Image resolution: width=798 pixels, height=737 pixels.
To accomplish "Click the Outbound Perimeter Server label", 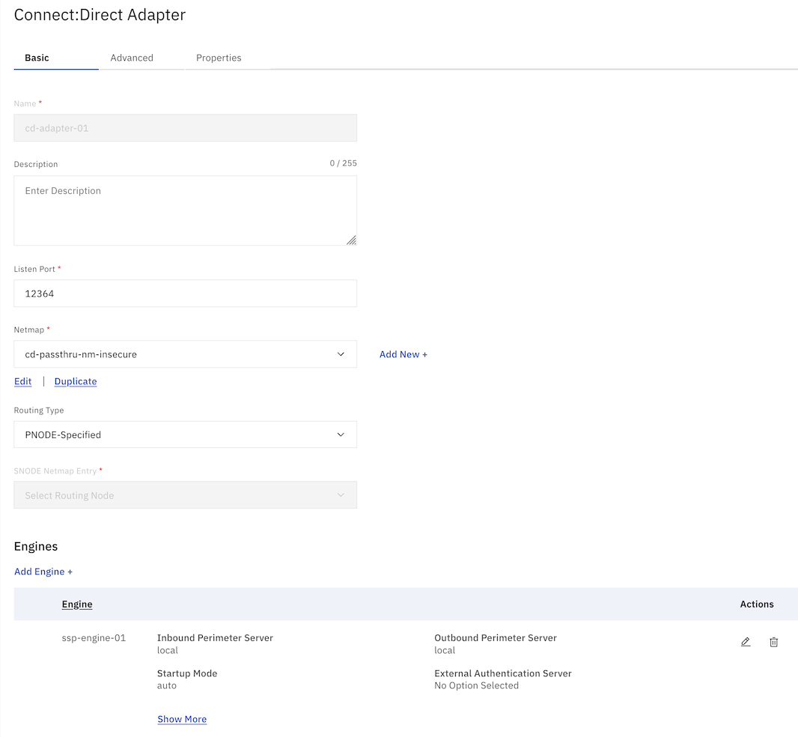I will pyautogui.click(x=495, y=637).
